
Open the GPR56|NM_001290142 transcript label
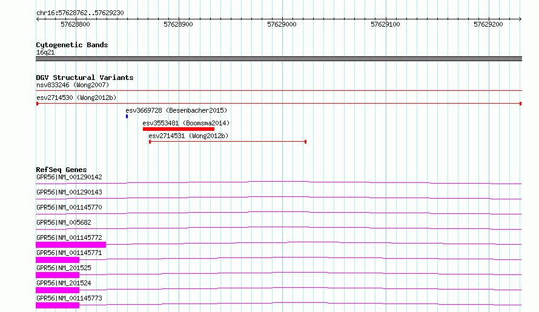click(x=69, y=177)
